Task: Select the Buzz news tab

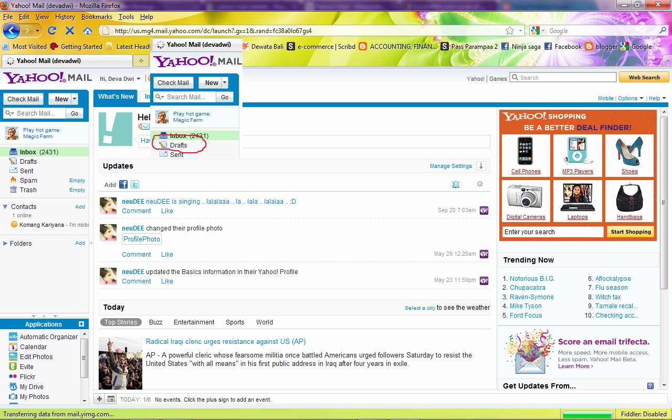Action: [x=156, y=322]
